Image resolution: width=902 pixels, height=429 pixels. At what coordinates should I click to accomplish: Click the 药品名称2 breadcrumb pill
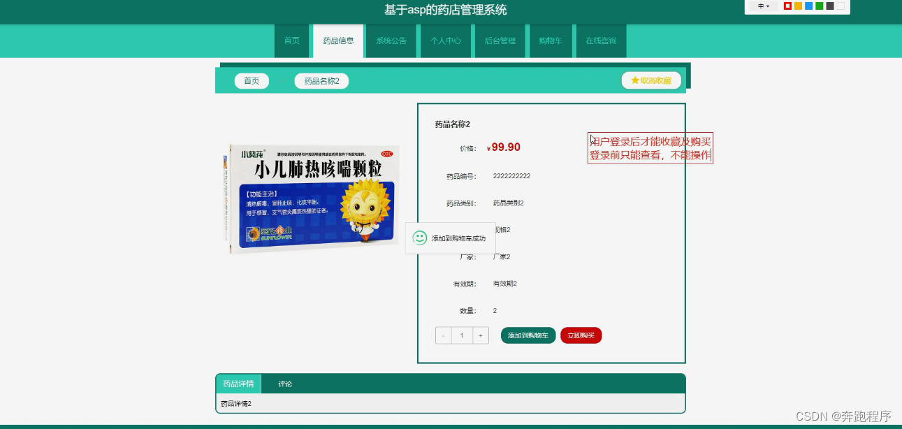(x=321, y=81)
